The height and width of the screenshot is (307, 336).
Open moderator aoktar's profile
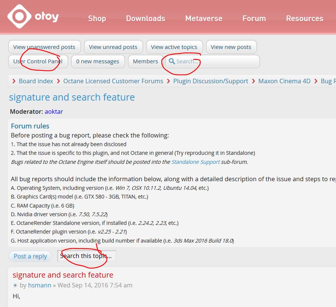pyautogui.click(x=54, y=111)
